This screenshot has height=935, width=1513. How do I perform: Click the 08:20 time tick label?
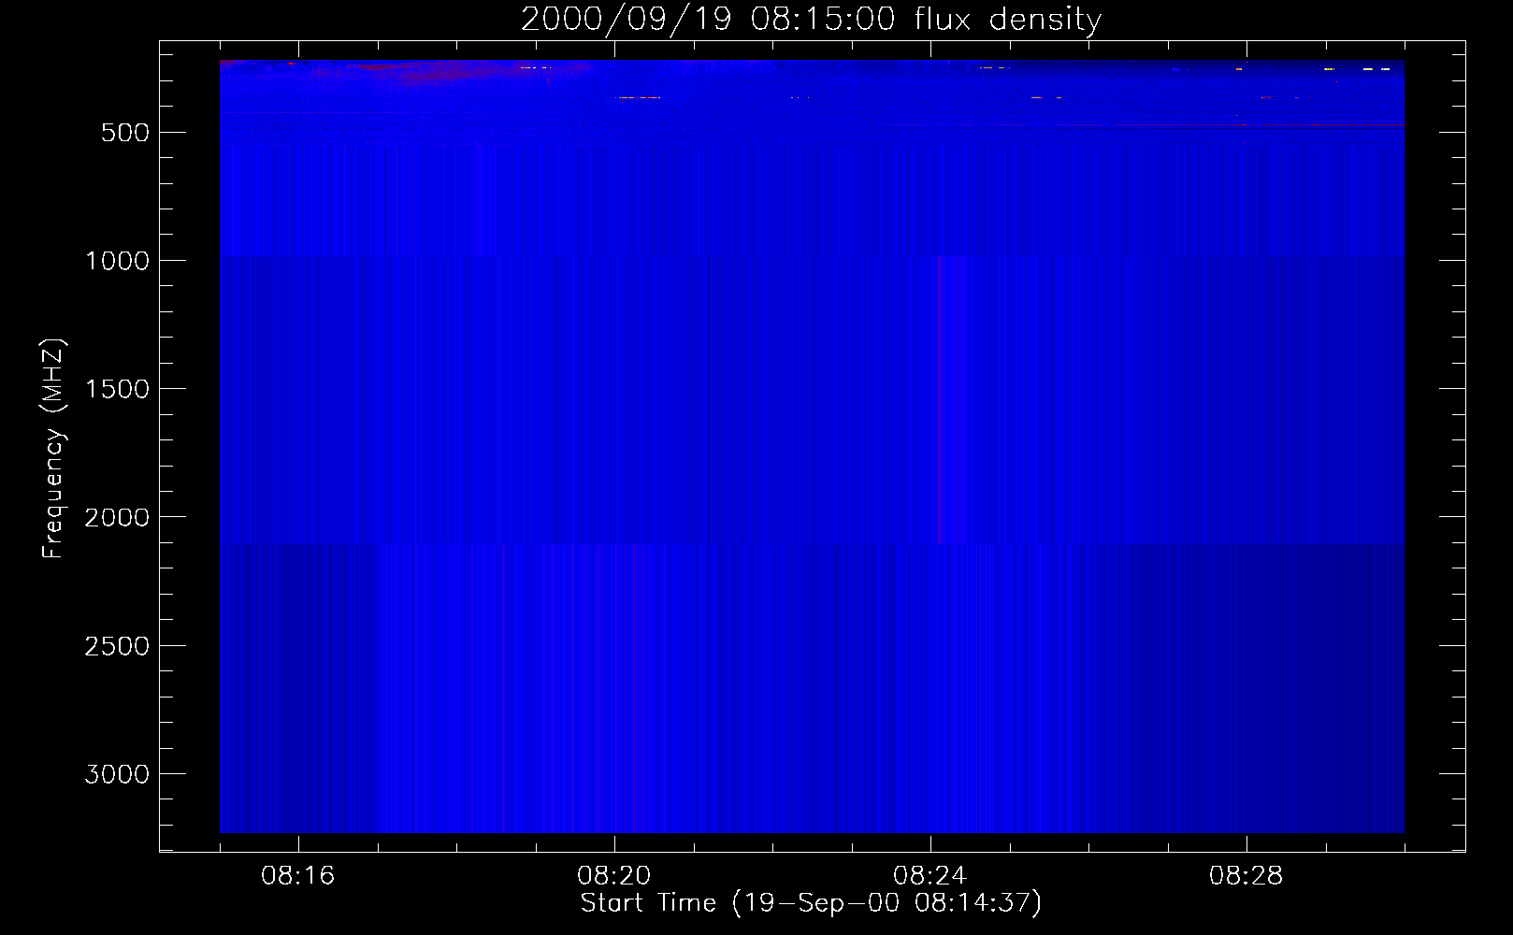[614, 876]
